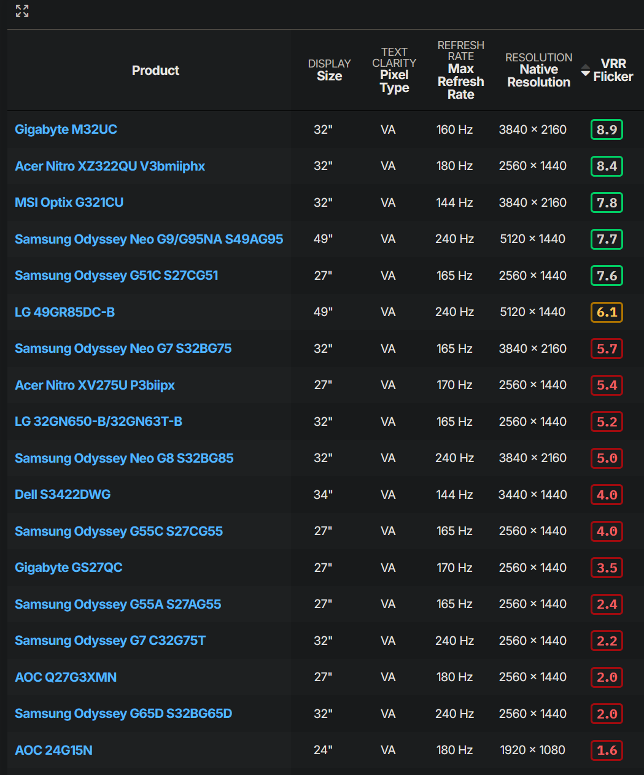
Task: Open Samsung Odyssey G55A S27AG55 link
Action: click(118, 604)
